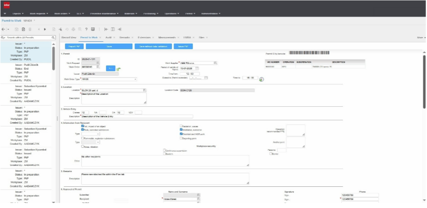Collapse the left panel with arrow-bar icon

[x=106, y=29]
